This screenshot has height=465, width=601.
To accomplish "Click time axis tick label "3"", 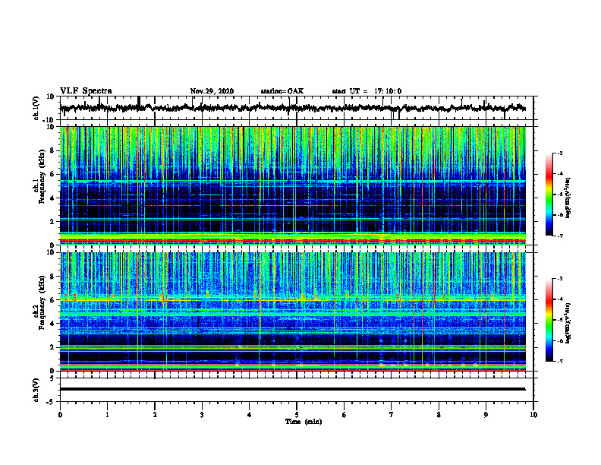I will (x=202, y=415).
